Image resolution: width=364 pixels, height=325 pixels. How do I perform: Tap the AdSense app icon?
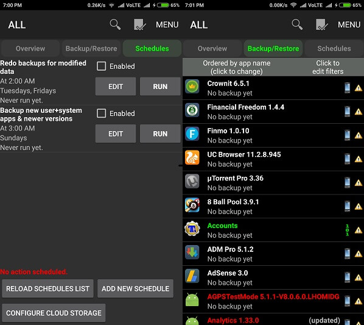pos(192,276)
